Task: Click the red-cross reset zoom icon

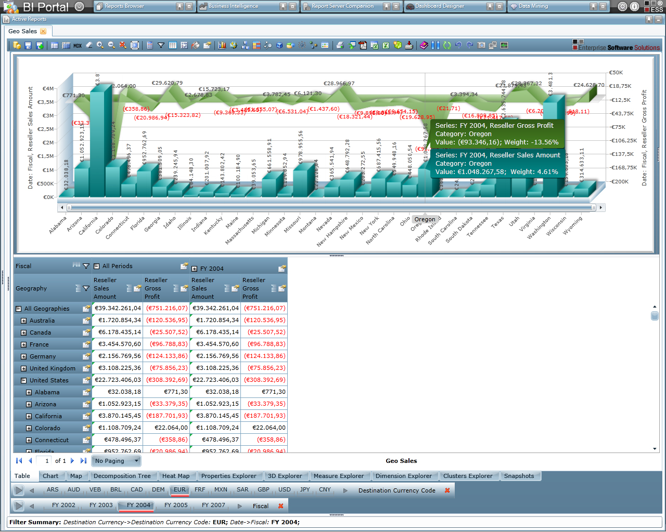Action: pyautogui.click(x=123, y=45)
